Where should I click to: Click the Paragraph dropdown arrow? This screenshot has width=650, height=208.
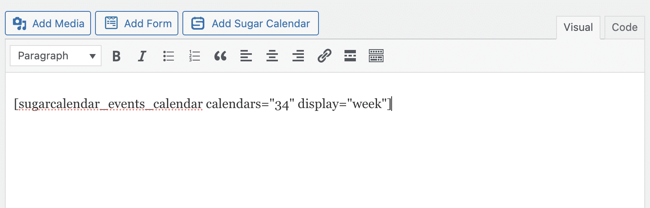[93, 56]
